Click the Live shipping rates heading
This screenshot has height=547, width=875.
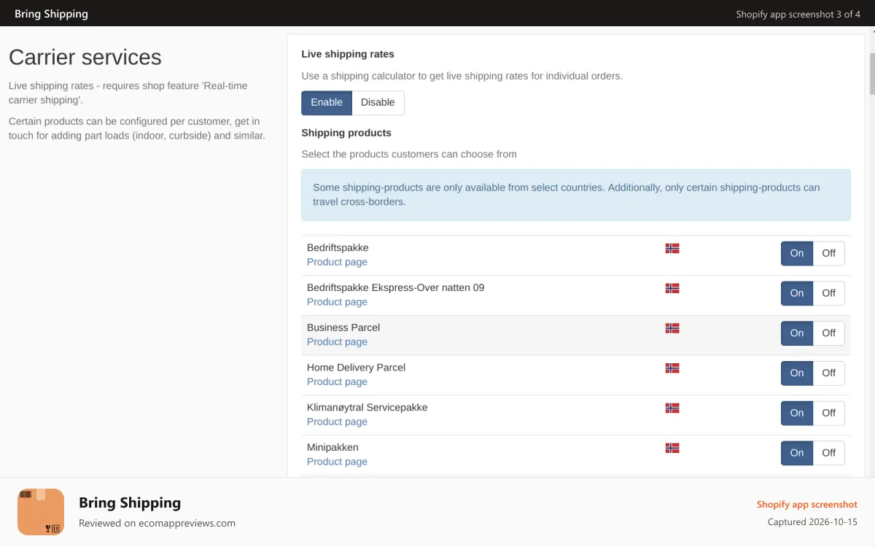(348, 54)
